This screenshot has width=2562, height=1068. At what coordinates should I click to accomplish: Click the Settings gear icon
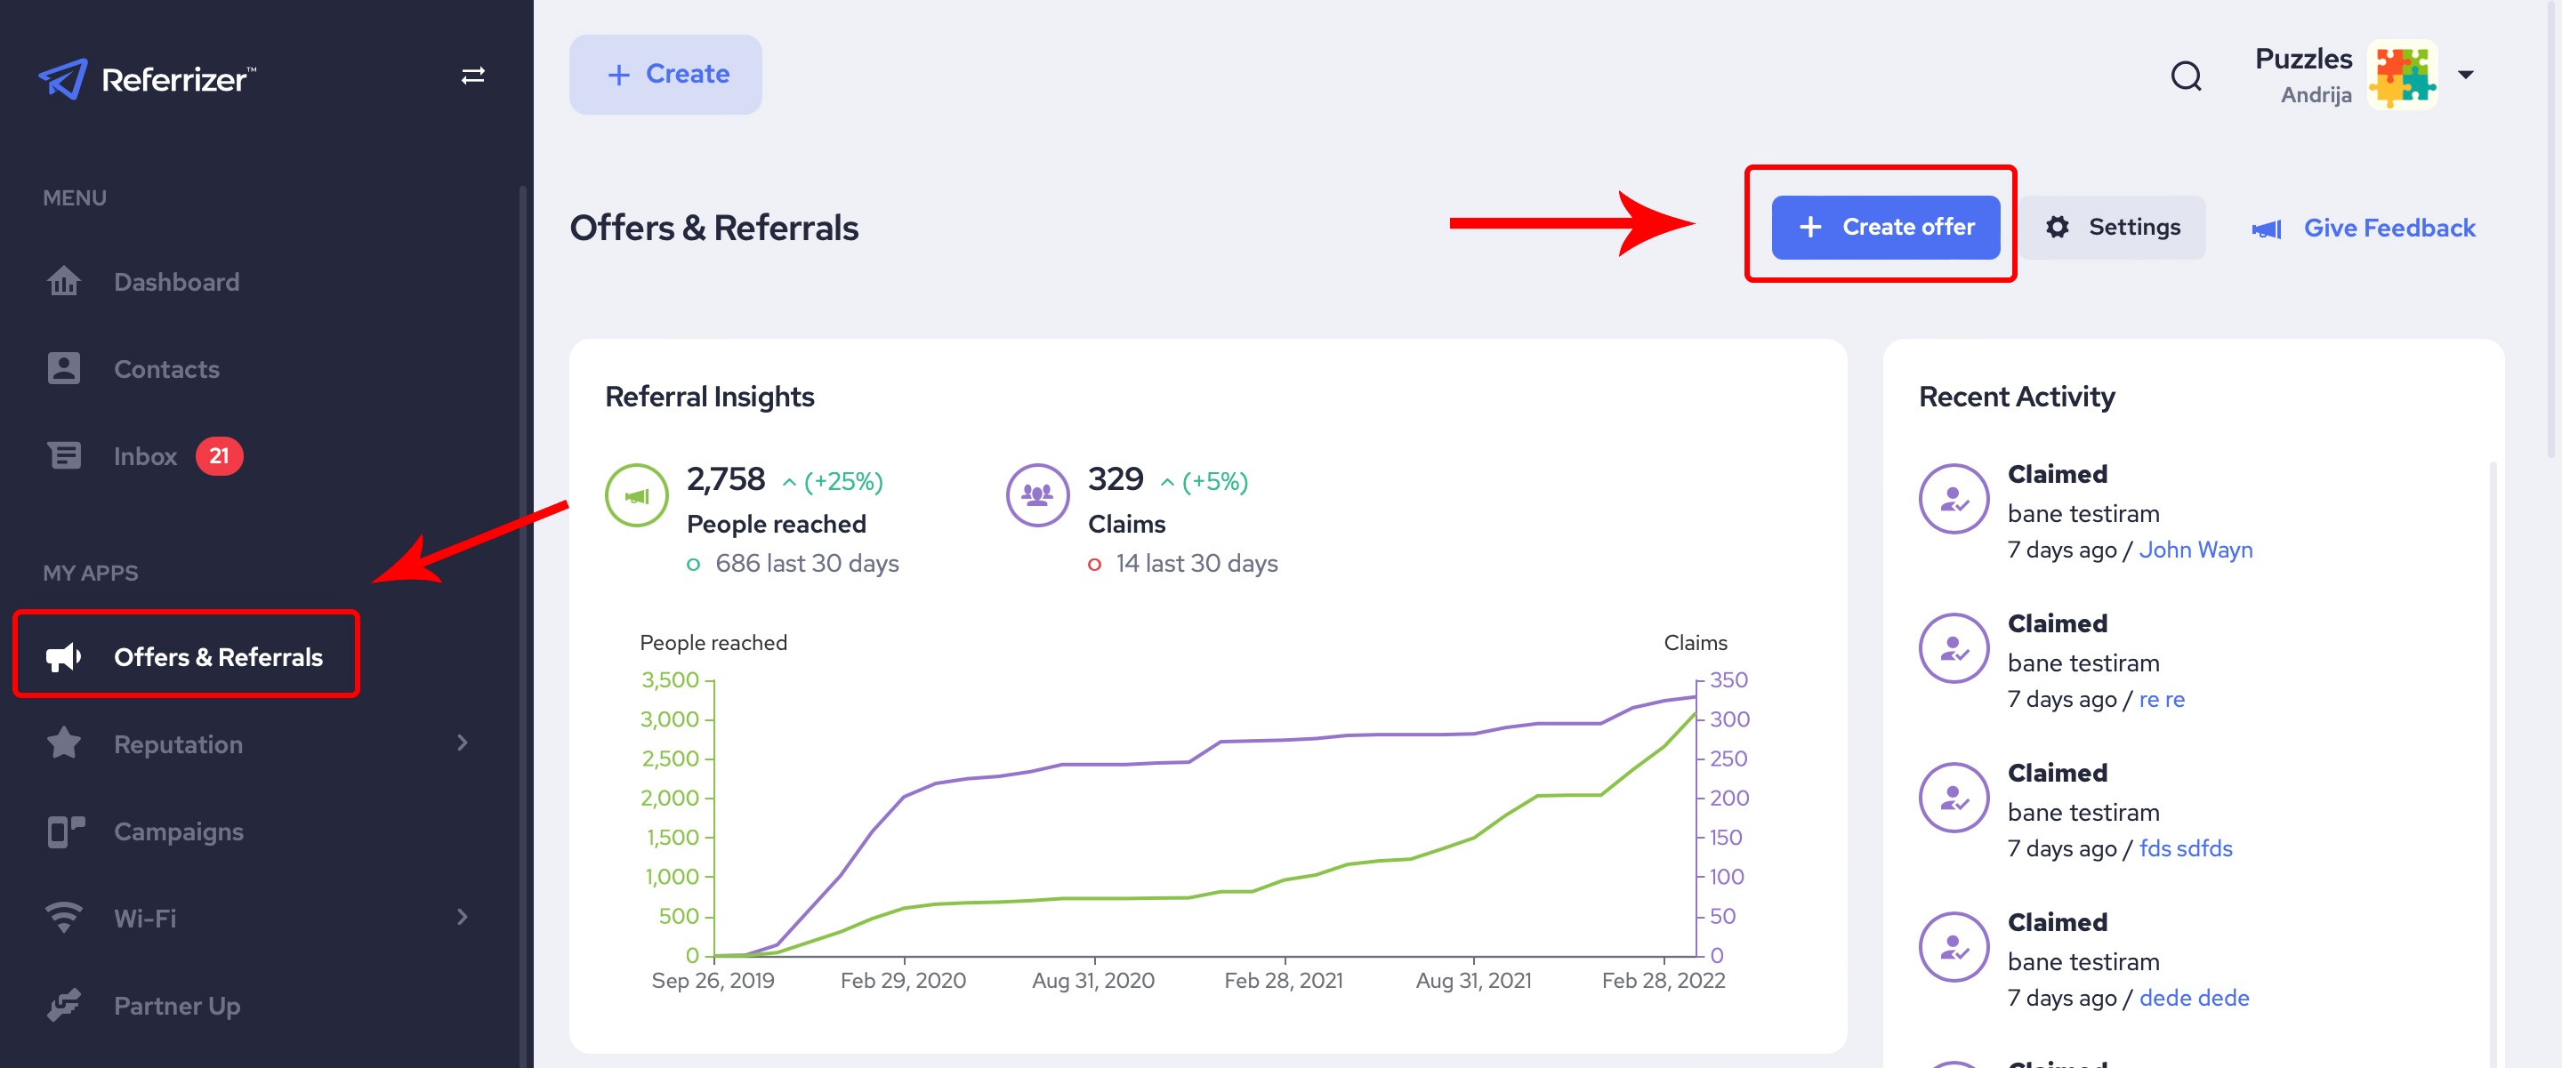coord(2057,227)
